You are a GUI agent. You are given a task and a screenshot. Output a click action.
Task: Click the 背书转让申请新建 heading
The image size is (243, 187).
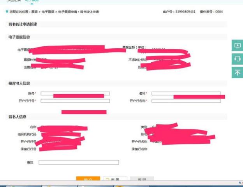pos(23,24)
